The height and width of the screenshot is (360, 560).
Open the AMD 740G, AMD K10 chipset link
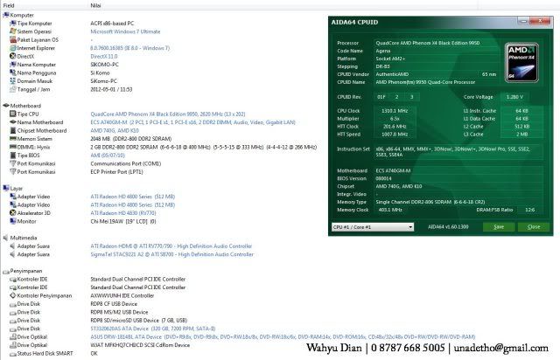pyautogui.click(x=115, y=130)
